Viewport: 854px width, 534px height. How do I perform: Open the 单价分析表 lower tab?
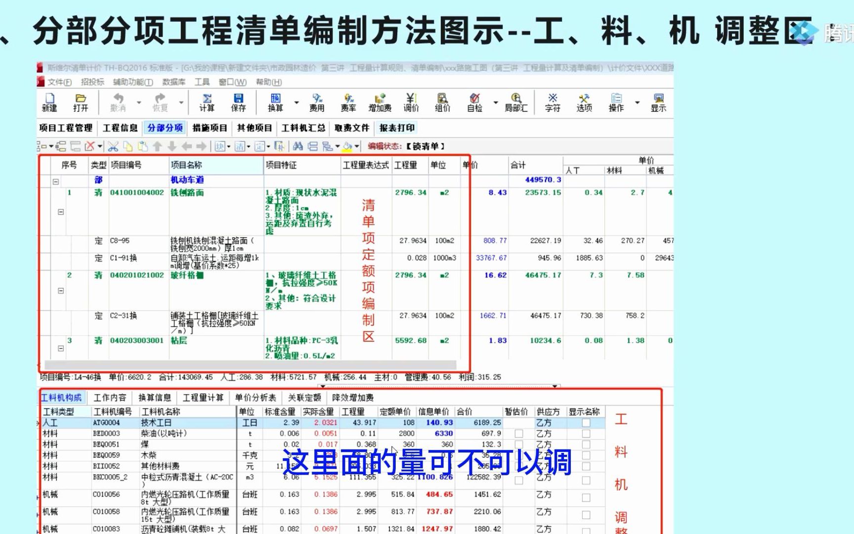[256, 398]
